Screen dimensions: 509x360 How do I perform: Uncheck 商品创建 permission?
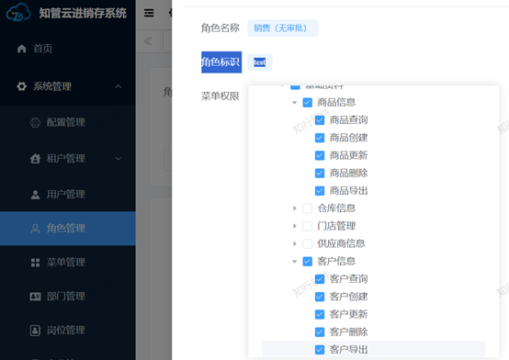tap(320, 138)
